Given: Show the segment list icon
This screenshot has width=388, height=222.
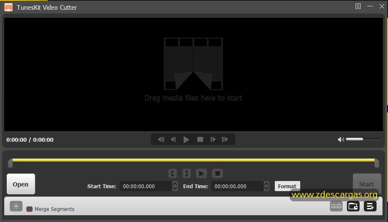Looking at the screenshot, I should [x=370, y=206].
